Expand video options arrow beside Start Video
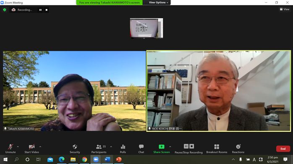The height and width of the screenshot is (164, 293). tap(40, 147)
